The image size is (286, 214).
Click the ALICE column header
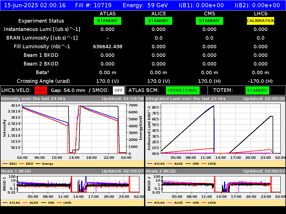[x=159, y=14]
